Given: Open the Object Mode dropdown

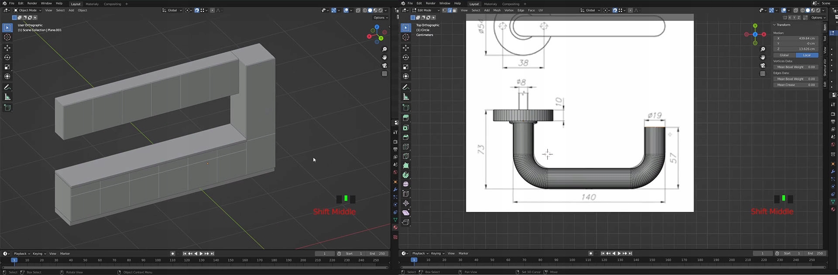Looking at the screenshot, I should [x=27, y=10].
